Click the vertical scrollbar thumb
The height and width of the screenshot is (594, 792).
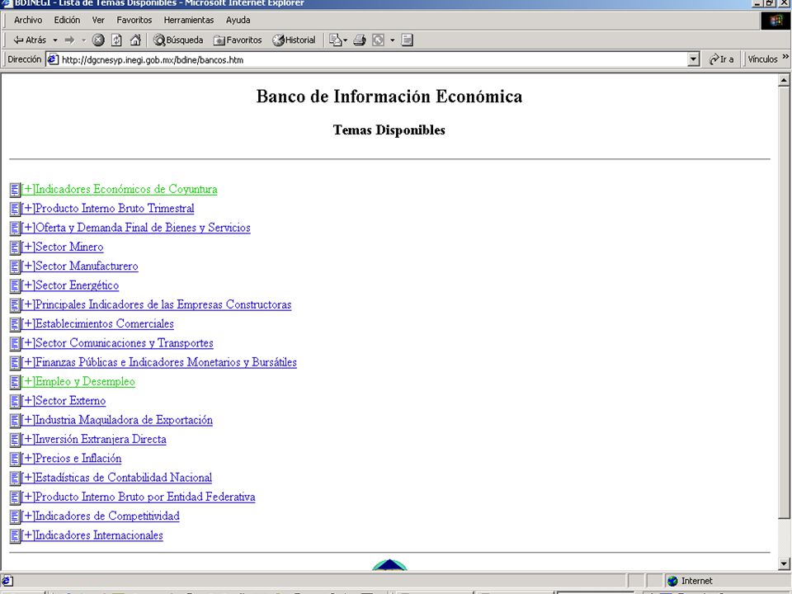point(784,302)
